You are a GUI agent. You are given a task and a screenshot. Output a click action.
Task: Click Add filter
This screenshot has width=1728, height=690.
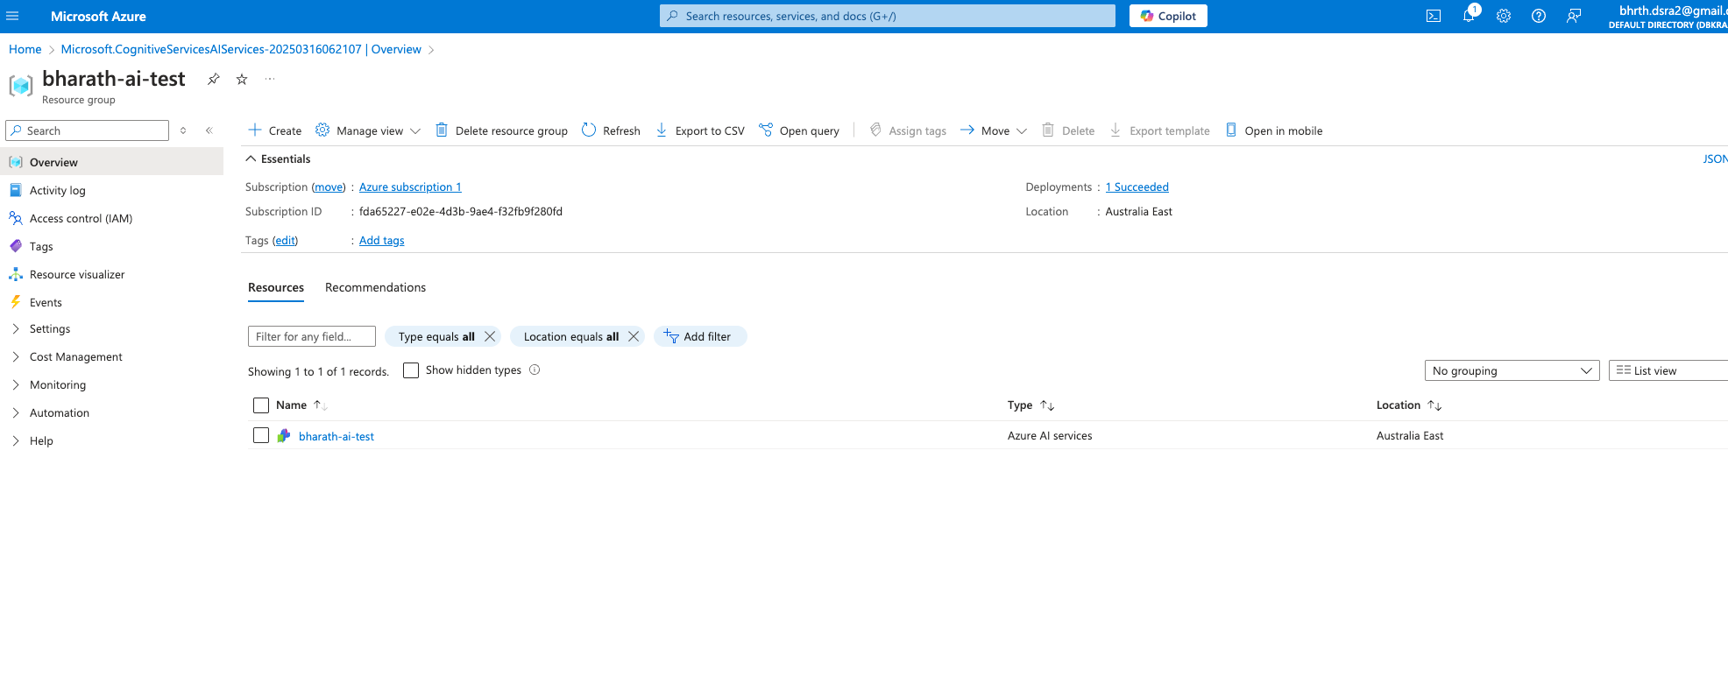pyautogui.click(x=699, y=336)
